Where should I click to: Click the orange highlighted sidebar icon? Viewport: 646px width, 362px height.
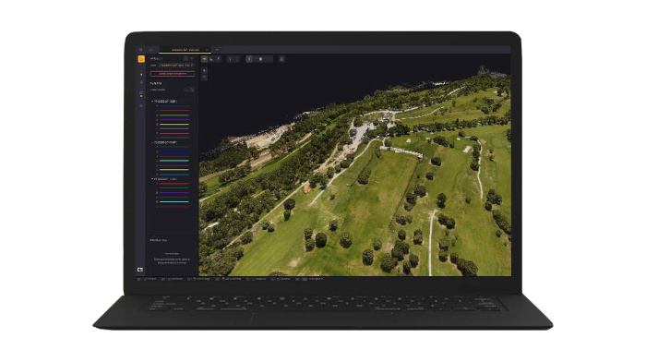(x=141, y=59)
